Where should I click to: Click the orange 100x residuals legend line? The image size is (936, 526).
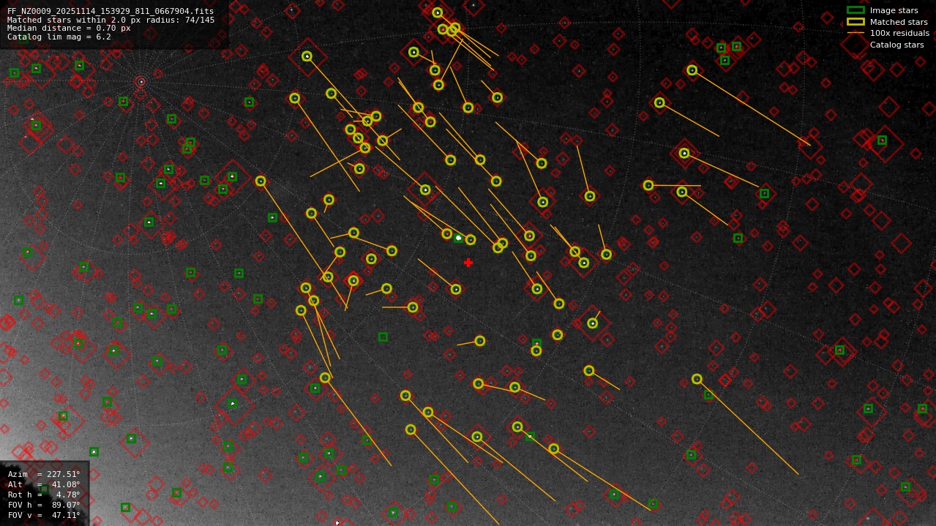855,33
